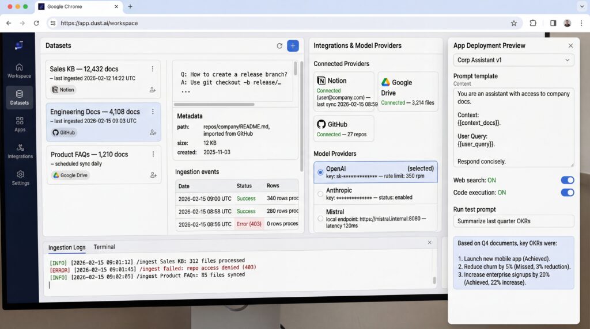
Task: Select the 2026-02-15 08:58 UTC ingestion event
Action: pos(237,212)
